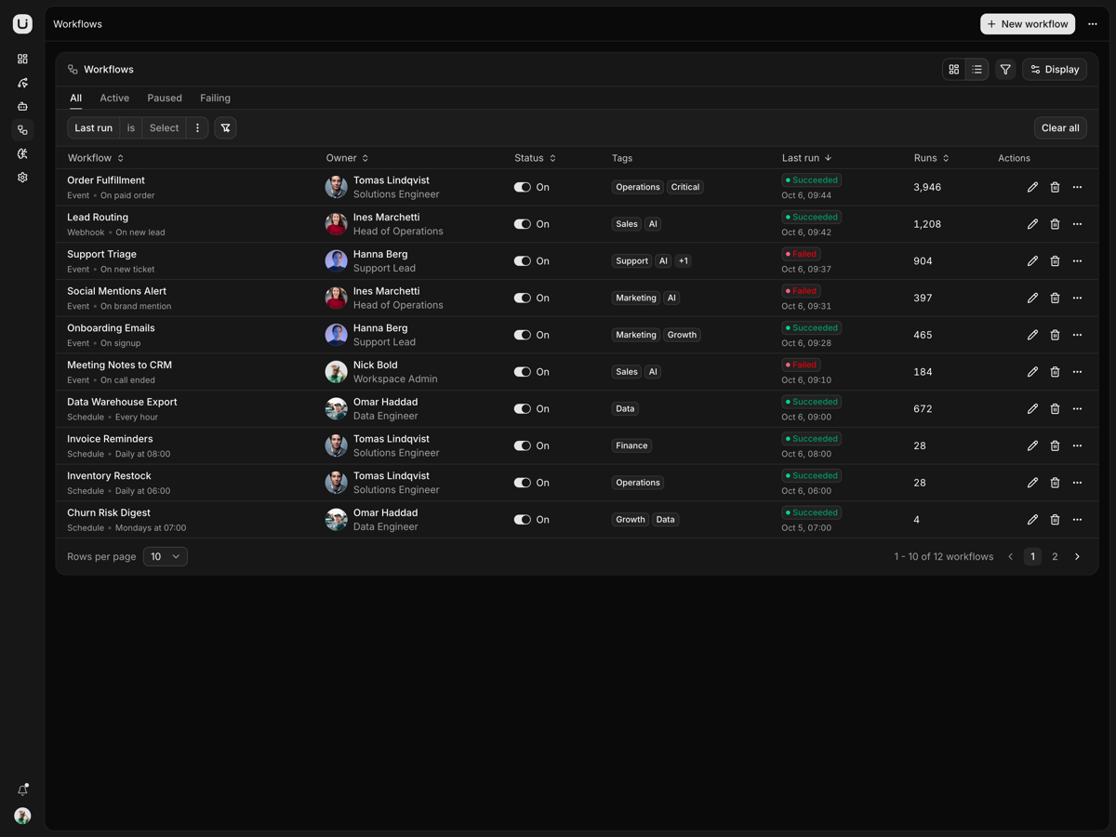Viewport: 1116px width, 837px height.
Task: Switch to the Paused tab
Action: (x=165, y=98)
